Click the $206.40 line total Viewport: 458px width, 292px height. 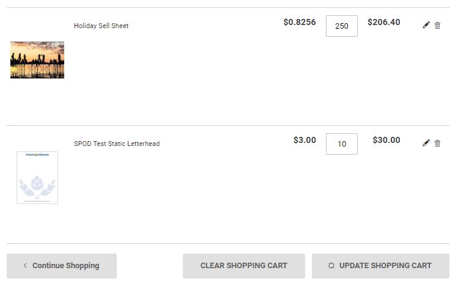(384, 22)
